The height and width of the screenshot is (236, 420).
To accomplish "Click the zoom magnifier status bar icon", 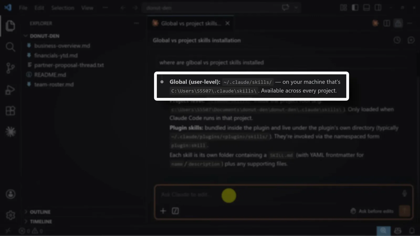I will [384, 231].
